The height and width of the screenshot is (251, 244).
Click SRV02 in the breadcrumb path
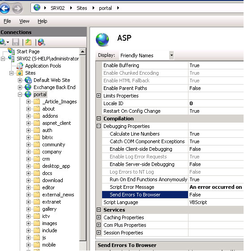point(58,8)
